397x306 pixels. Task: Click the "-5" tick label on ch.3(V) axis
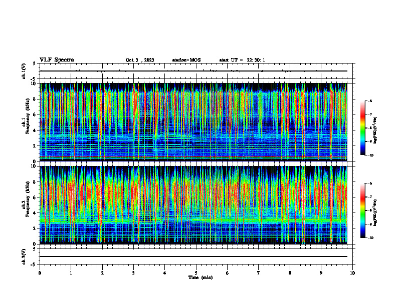[x=33, y=264]
